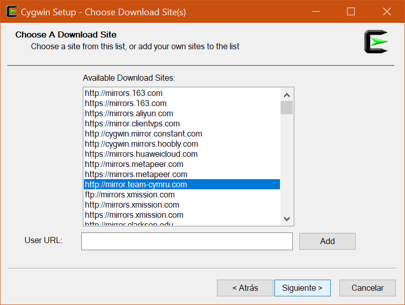Click the Cygwin icon in title bar

[x=12, y=12]
